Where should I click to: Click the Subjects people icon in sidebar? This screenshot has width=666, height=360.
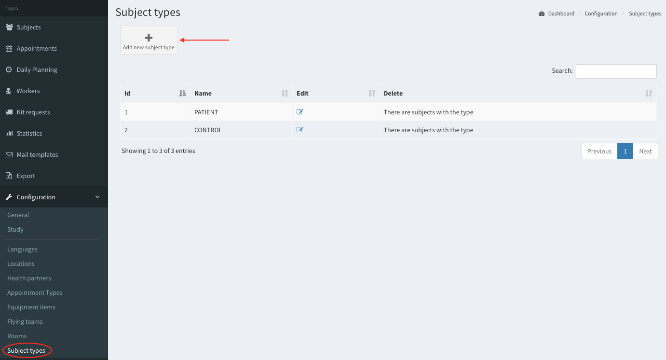[x=9, y=27]
